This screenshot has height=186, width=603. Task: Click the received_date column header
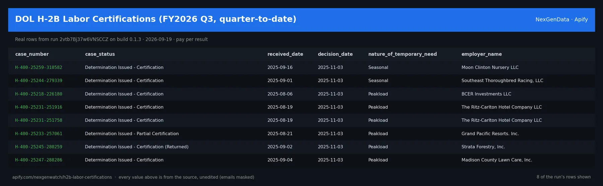(285, 54)
